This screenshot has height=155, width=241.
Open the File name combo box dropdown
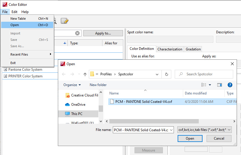[x=171, y=130]
